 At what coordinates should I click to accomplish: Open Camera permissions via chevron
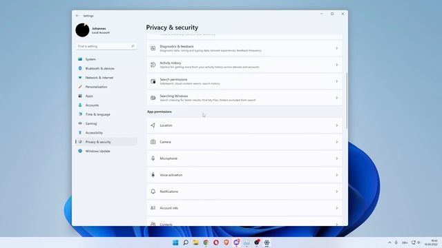click(x=336, y=142)
